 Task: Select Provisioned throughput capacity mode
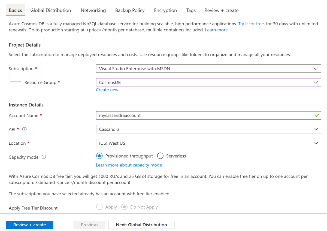(x=99, y=156)
